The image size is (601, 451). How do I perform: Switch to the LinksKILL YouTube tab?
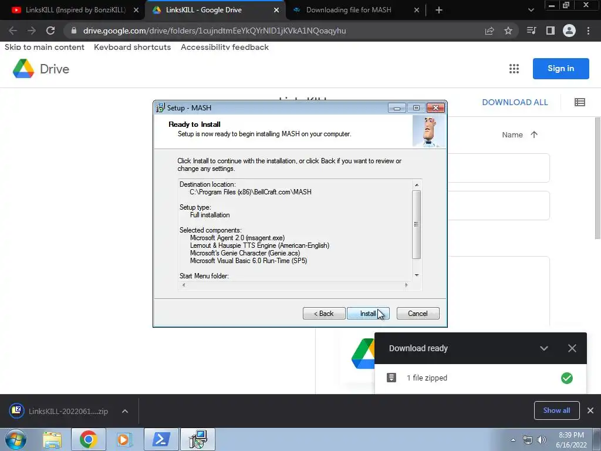tap(75, 10)
